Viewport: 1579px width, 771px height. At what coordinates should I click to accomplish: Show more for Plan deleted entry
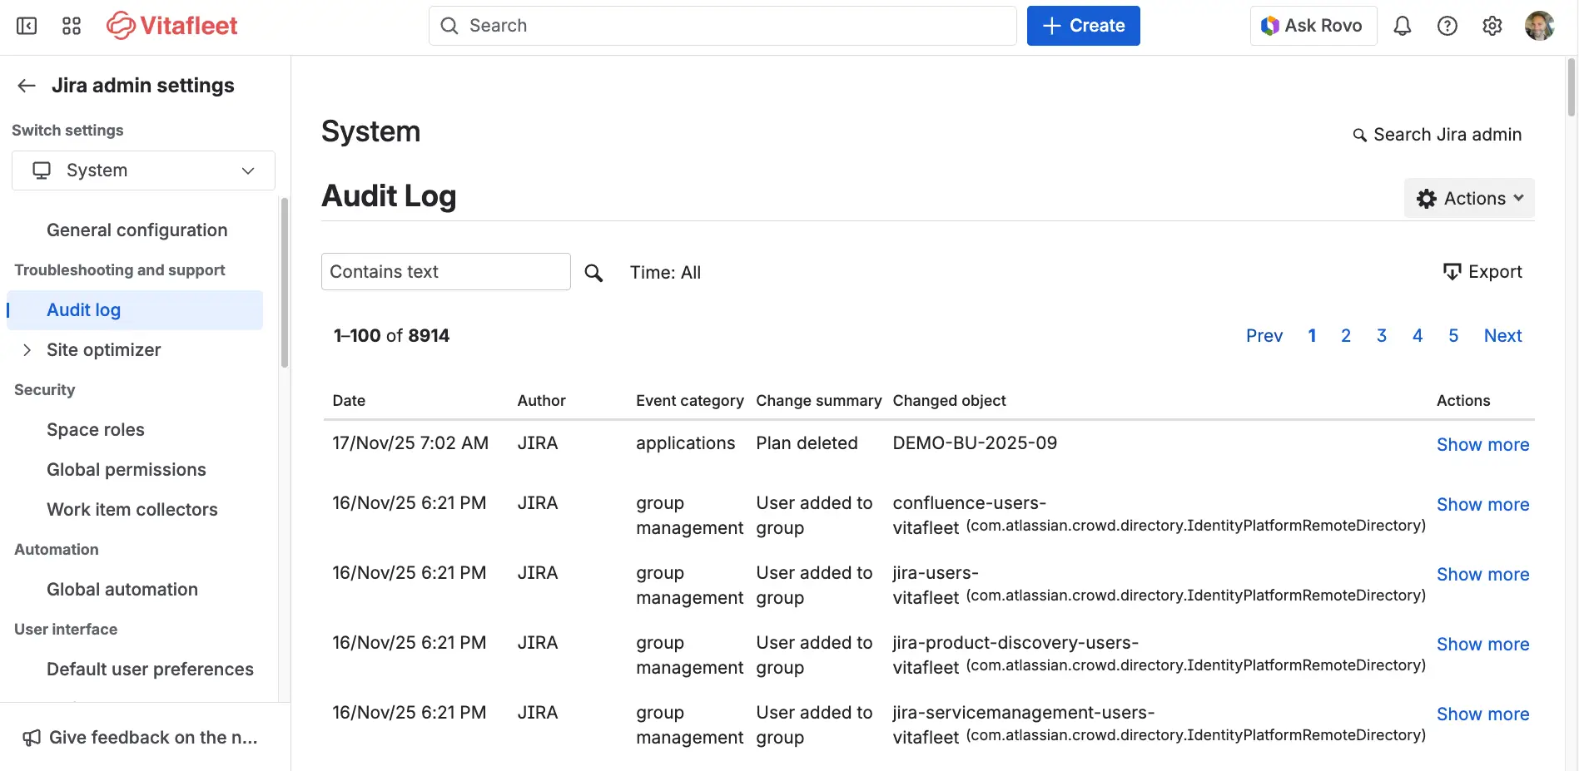pyautogui.click(x=1482, y=445)
